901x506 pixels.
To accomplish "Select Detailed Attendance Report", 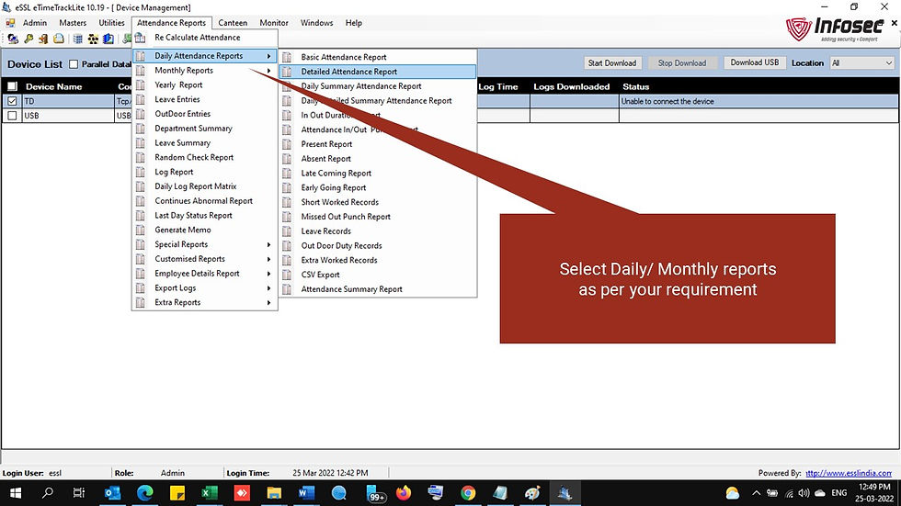I will [x=378, y=72].
